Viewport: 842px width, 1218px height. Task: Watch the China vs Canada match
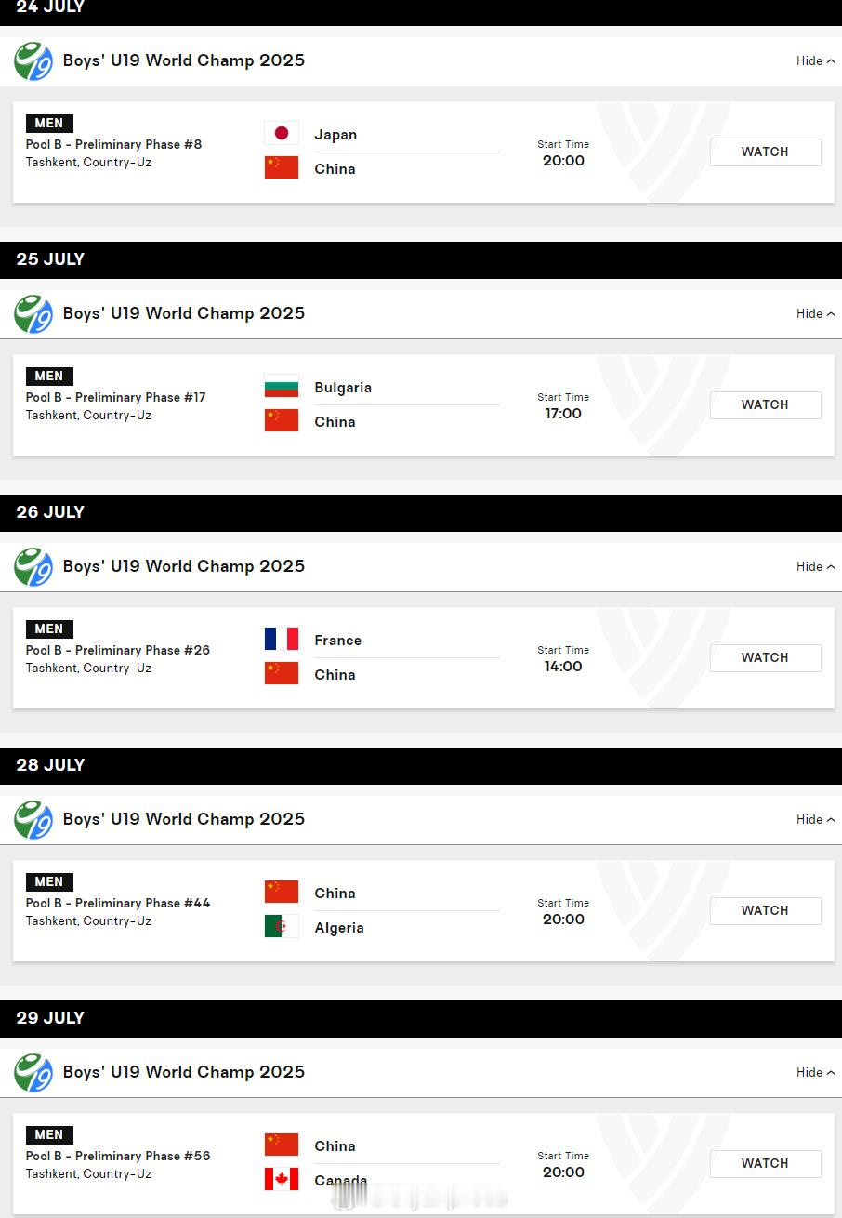tap(765, 1164)
